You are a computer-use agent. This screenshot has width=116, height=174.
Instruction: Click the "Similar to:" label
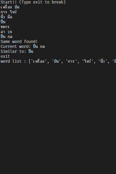tap(13, 51)
